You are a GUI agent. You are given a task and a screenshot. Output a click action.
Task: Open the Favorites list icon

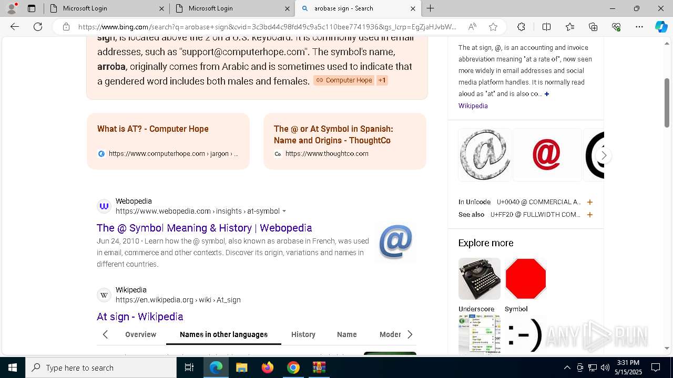[570, 27]
